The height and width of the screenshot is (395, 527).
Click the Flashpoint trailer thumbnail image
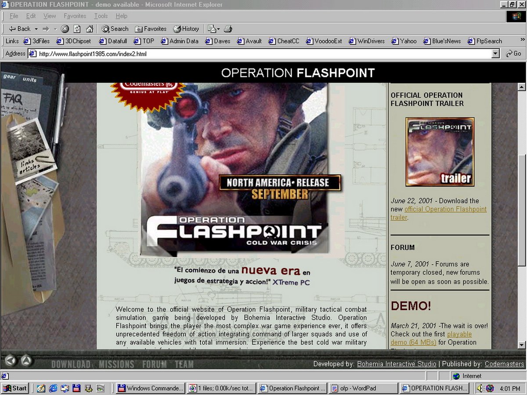(440, 152)
